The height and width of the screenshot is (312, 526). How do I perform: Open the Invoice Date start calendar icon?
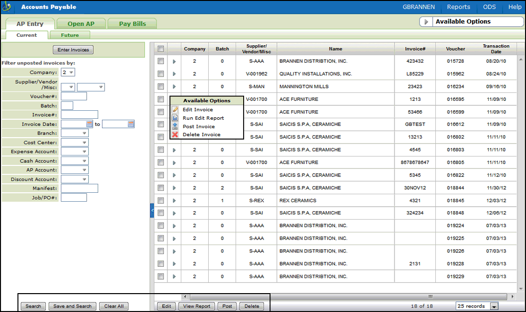point(90,124)
